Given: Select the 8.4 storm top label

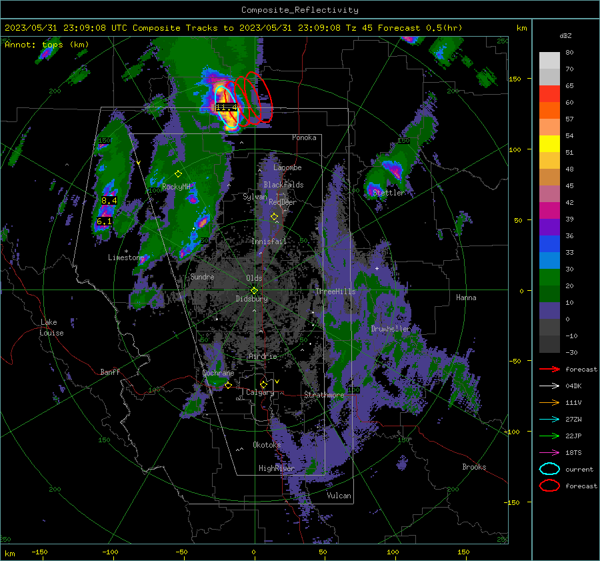Looking at the screenshot, I should 109,200.
